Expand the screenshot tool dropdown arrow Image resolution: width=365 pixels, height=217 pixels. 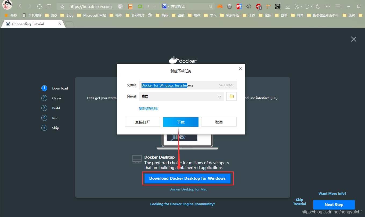(301, 7)
